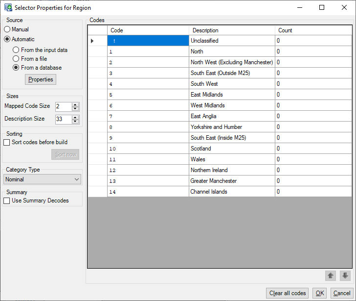The height and width of the screenshot is (301, 356).
Task: Click the North description cell
Action: pos(232,51)
